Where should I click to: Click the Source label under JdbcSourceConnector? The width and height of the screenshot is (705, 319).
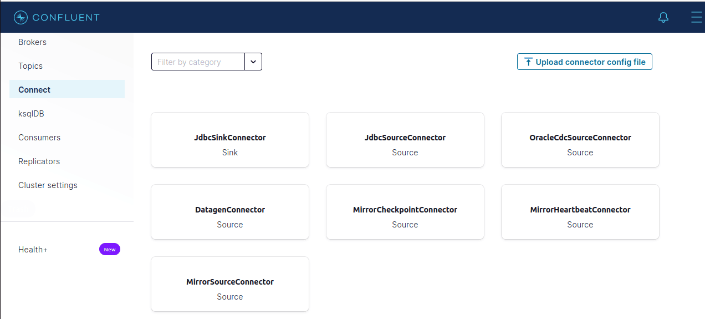click(x=405, y=153)
